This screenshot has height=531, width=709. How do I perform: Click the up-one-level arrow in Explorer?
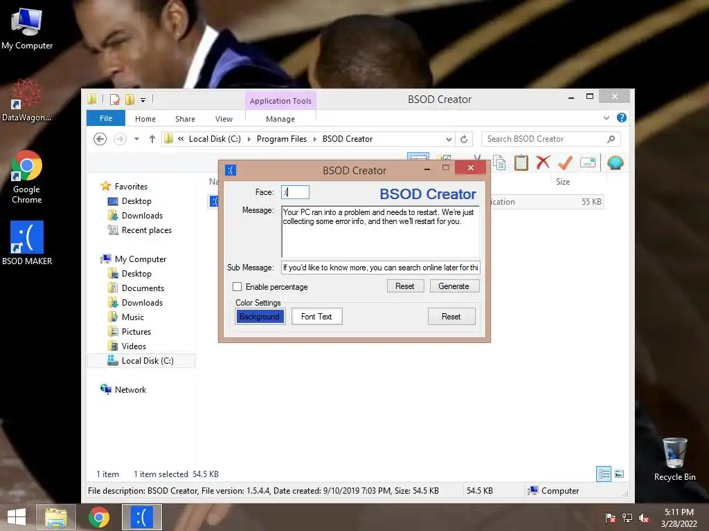point(152,139)
